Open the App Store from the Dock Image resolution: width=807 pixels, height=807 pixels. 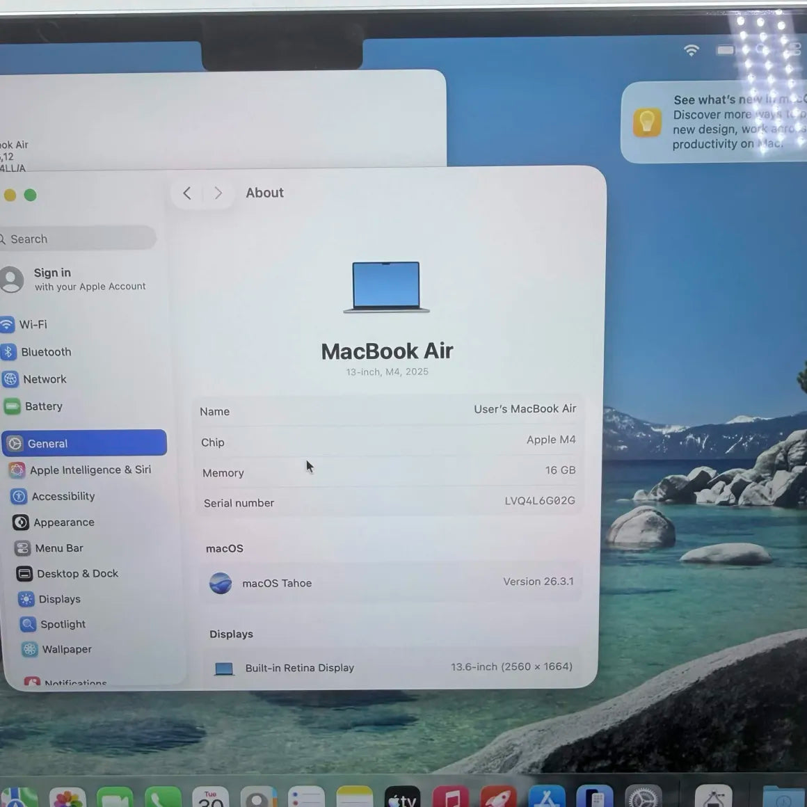(x=546, y=797)
